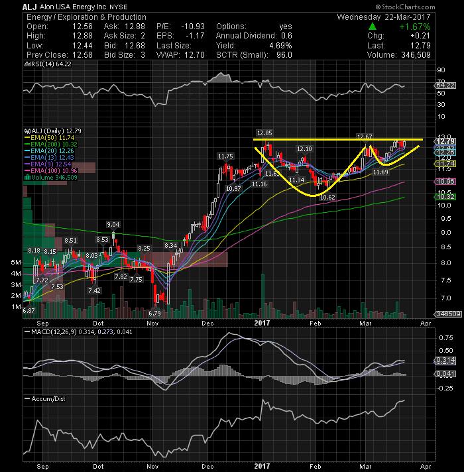This screenshot has width=464, height=472.
Task: Click the Wednesday 22-Mar-2017 date
Action: click(x=384, y=17)
